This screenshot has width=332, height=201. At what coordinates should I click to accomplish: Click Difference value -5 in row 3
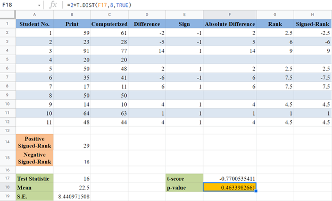tap(147, 42)
